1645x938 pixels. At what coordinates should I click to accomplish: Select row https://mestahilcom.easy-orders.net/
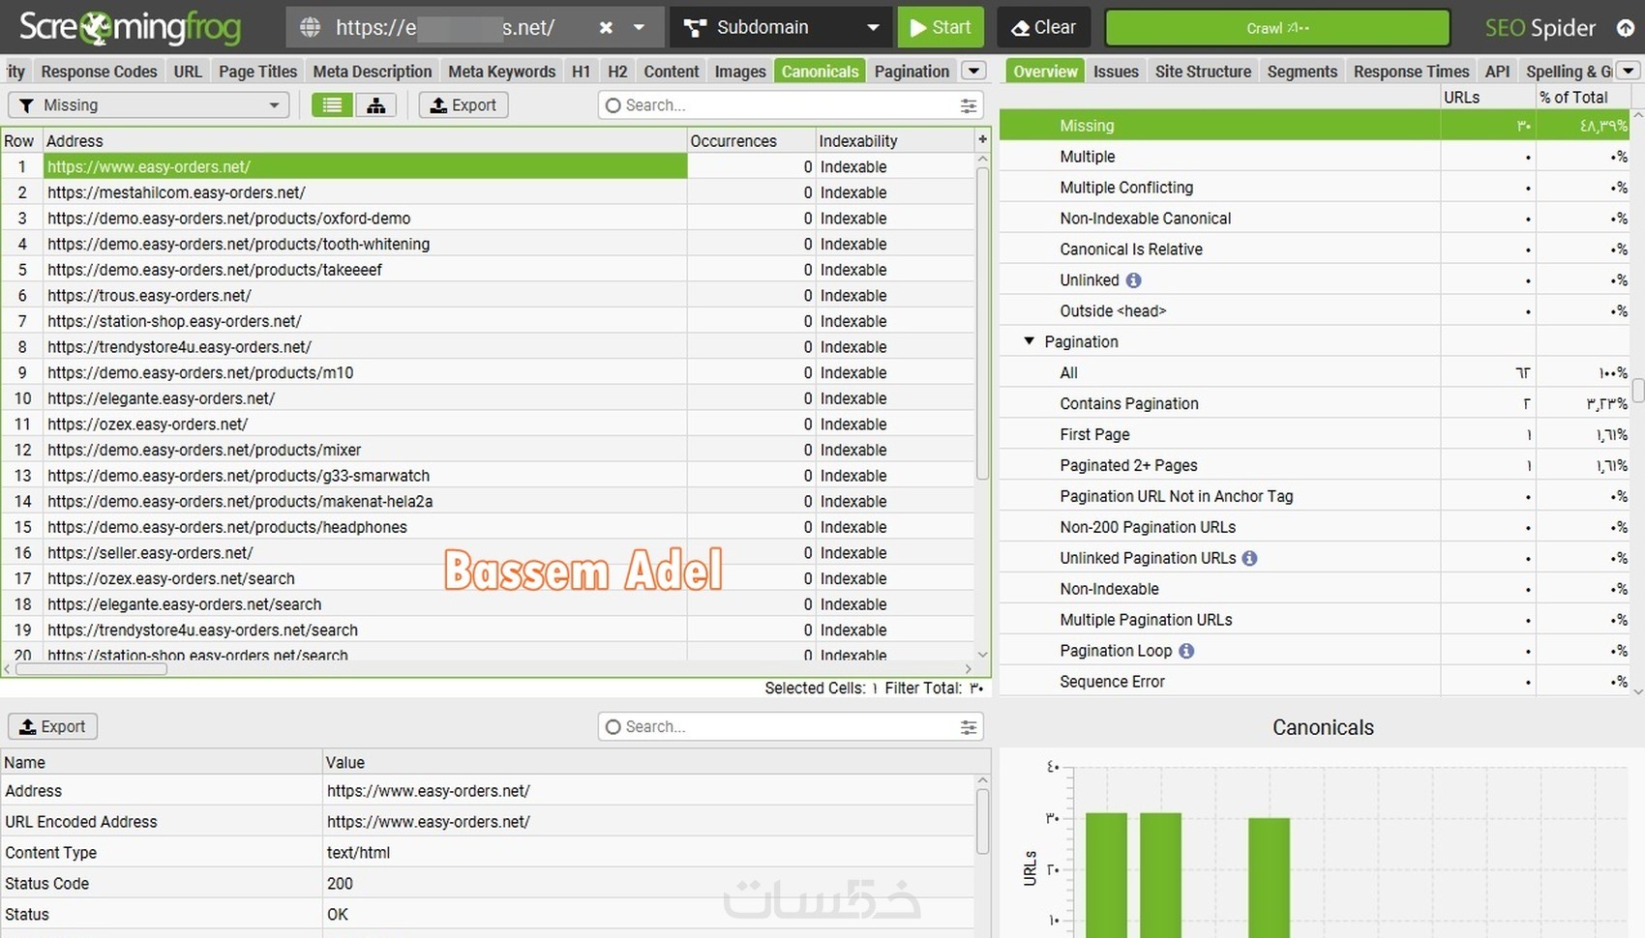(488, 192)
